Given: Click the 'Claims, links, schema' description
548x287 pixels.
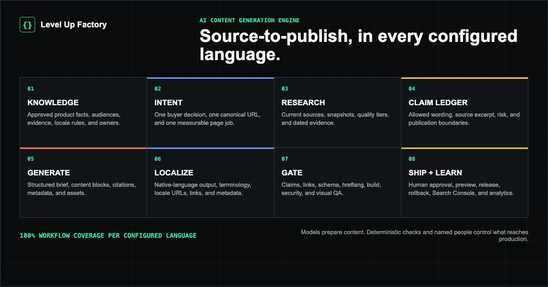Looking at the screenshot, I should (x=331, y=189).
